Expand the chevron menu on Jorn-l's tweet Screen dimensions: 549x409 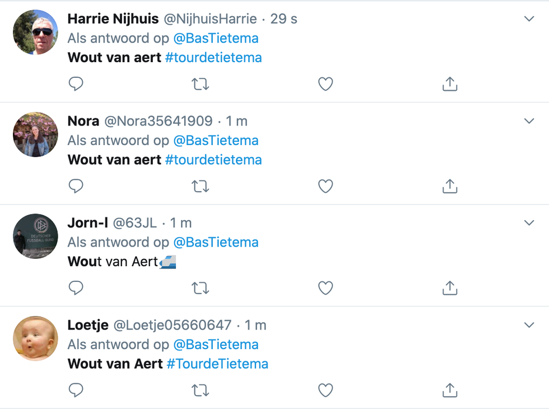point(529,223)
